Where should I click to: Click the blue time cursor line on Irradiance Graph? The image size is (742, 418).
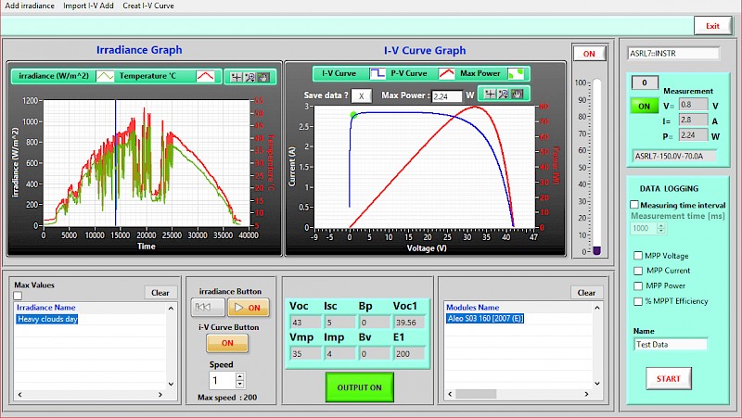(x=115, y=163)
